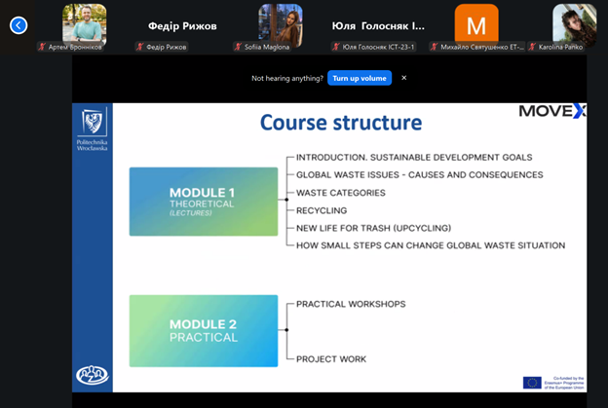
Task: Select Юля Голосняк participant tile
Action: pos(378,26)
